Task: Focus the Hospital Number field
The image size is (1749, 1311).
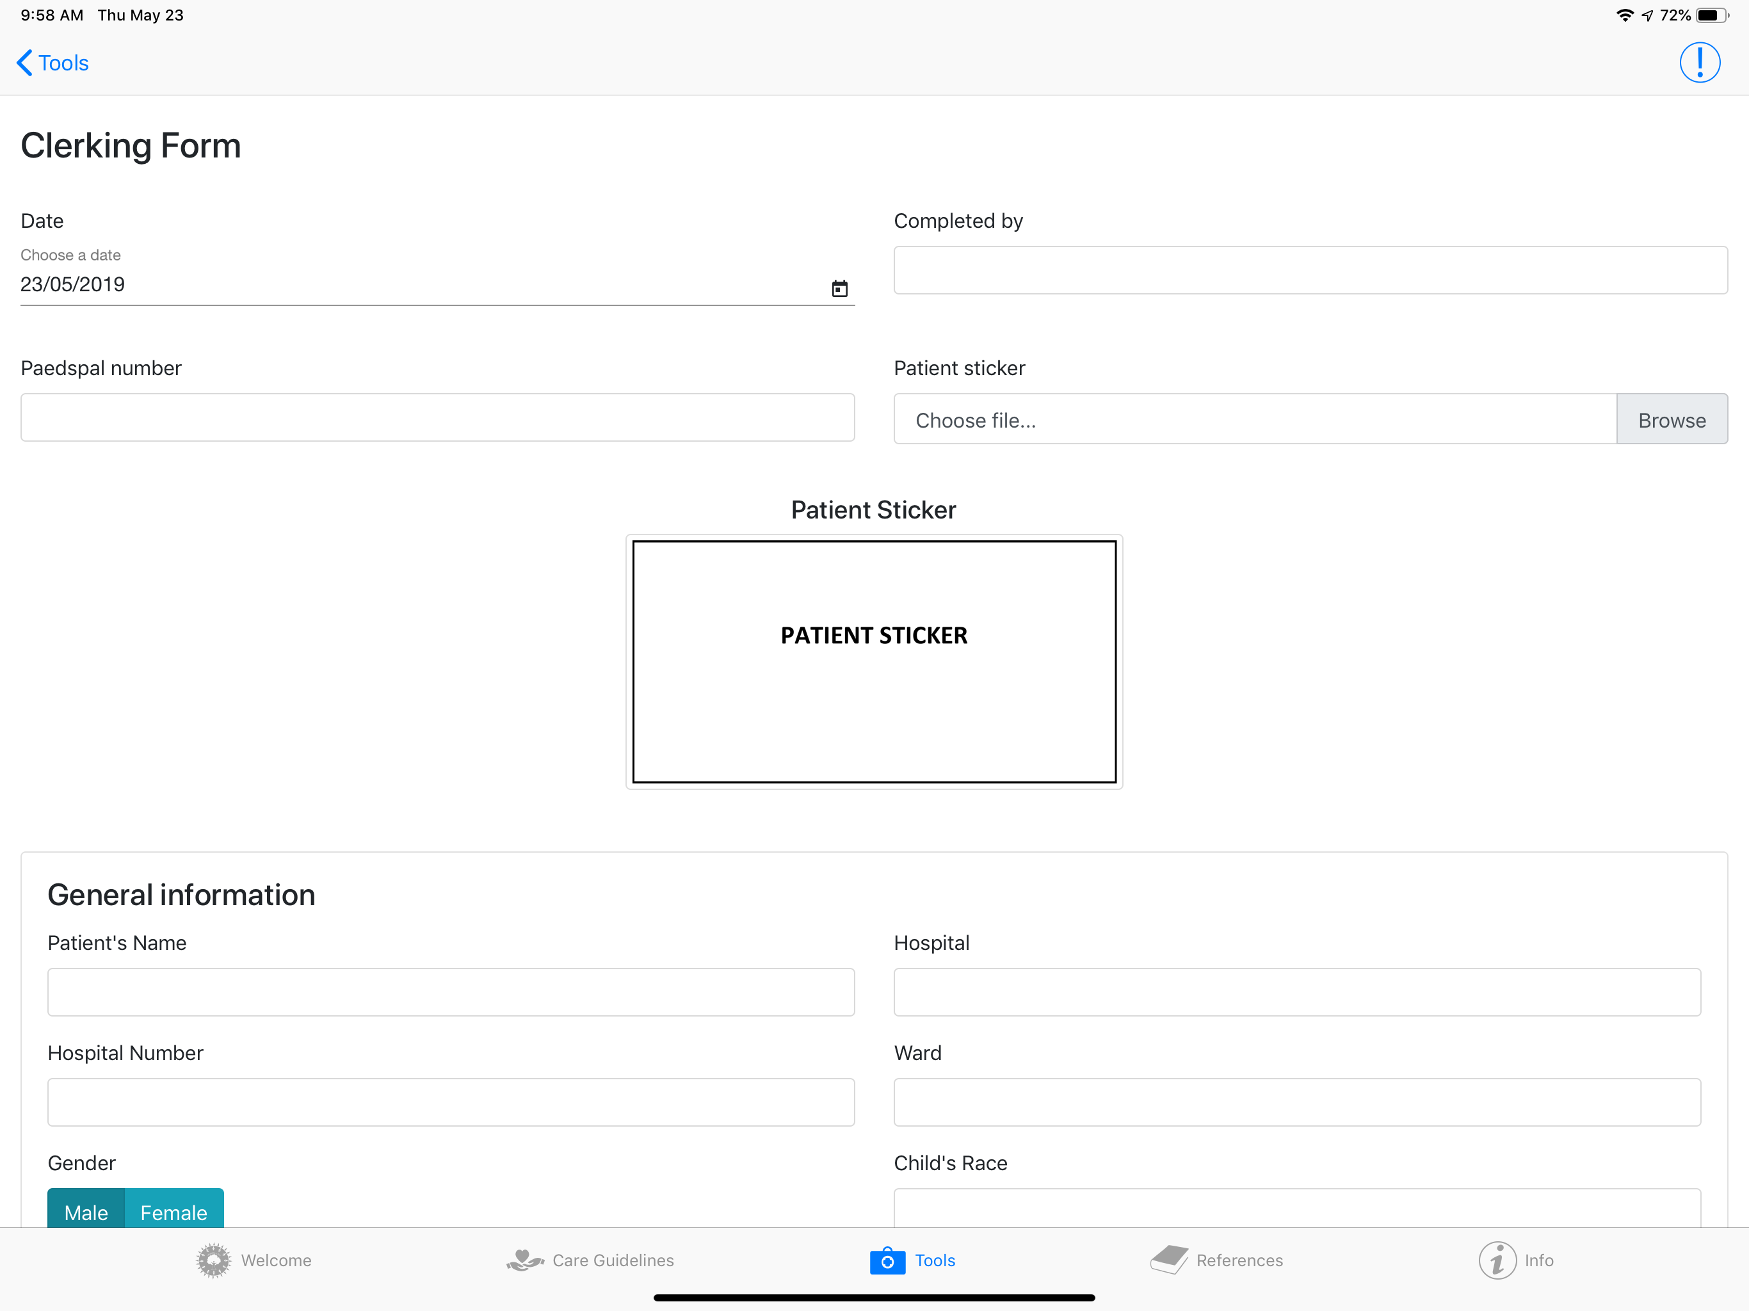Action: (451, 1102)
